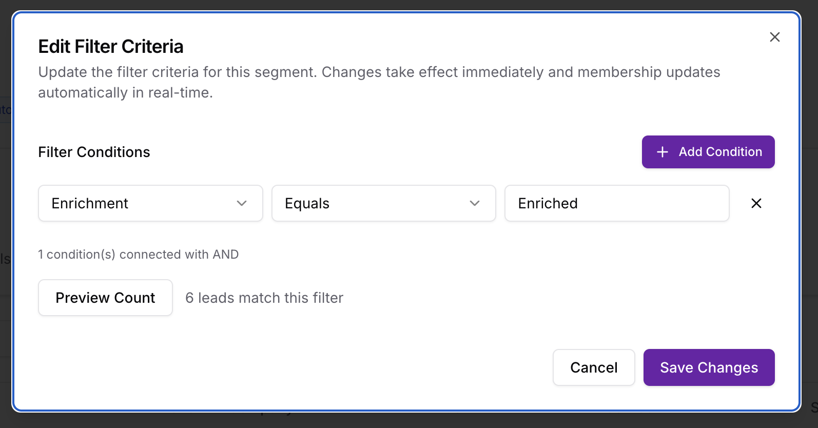Save Changes to the filter criteria
This screenshot has height=428, width=818.
click(x=708, y=367)
